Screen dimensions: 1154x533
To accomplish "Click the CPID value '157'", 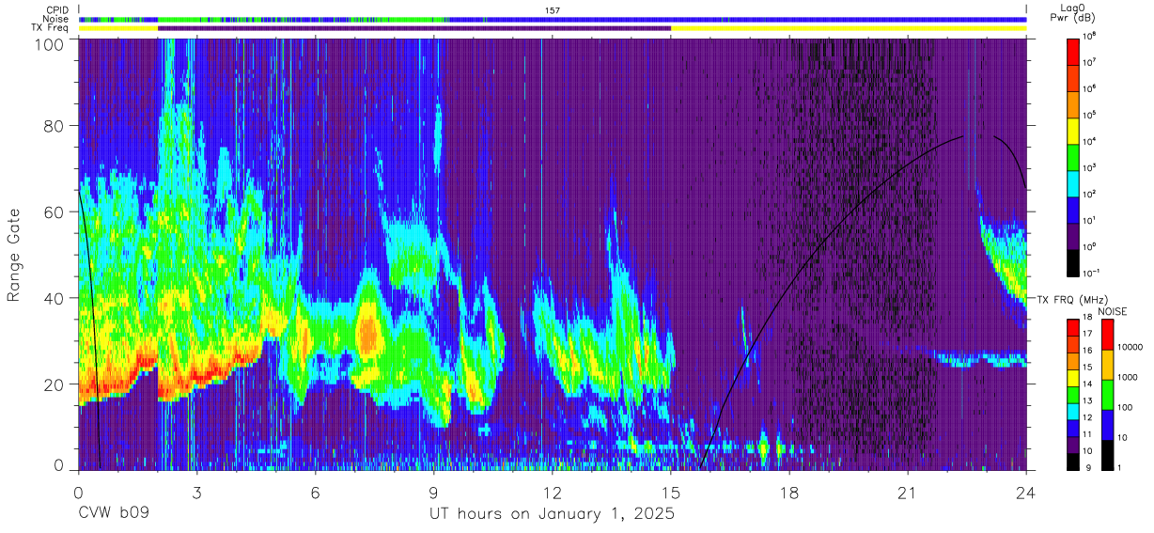I will 553,9.
